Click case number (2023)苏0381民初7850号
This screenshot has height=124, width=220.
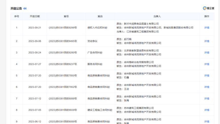[63, 76]
